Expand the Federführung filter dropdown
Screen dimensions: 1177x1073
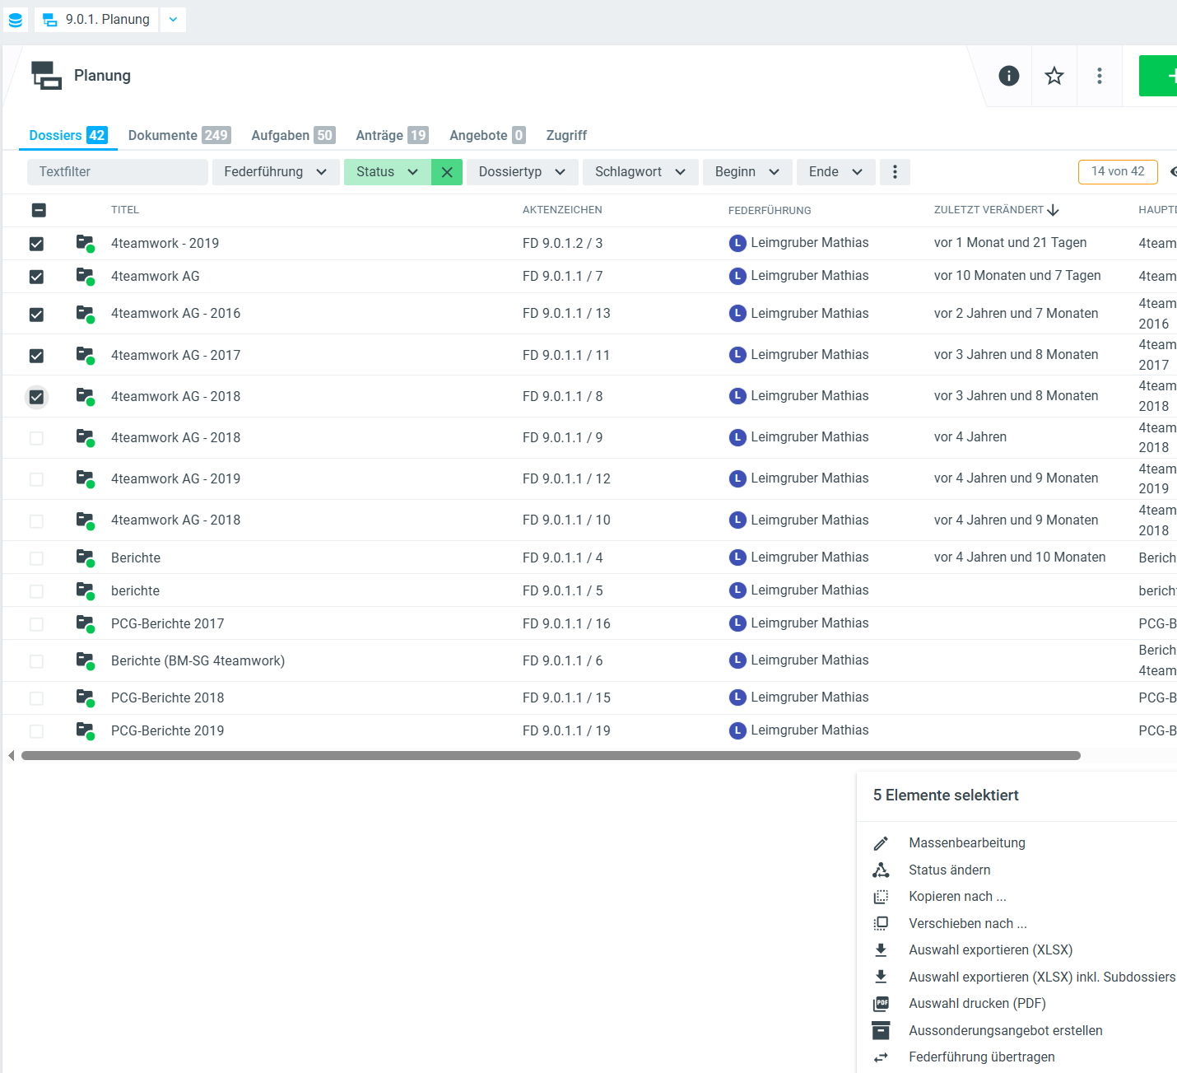[x=275, y=172]
